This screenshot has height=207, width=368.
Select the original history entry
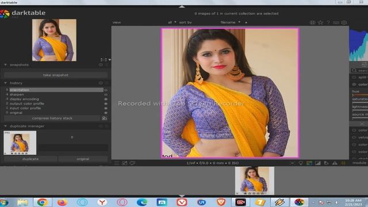(16, 113)
